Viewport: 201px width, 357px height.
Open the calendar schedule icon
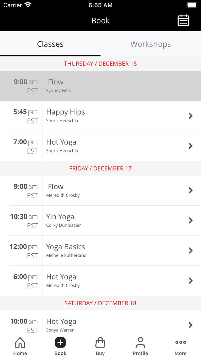[183, 20]
